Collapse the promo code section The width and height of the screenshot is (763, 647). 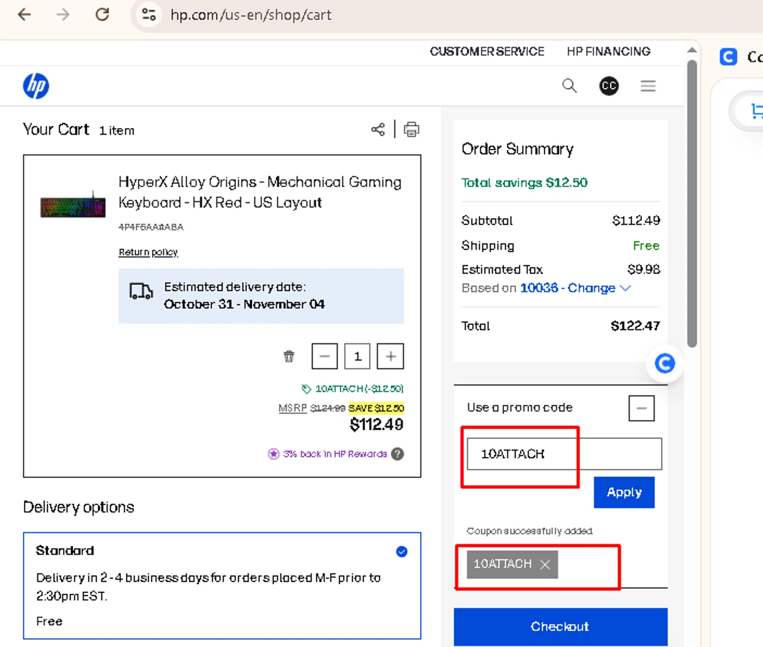pos(641,408)
